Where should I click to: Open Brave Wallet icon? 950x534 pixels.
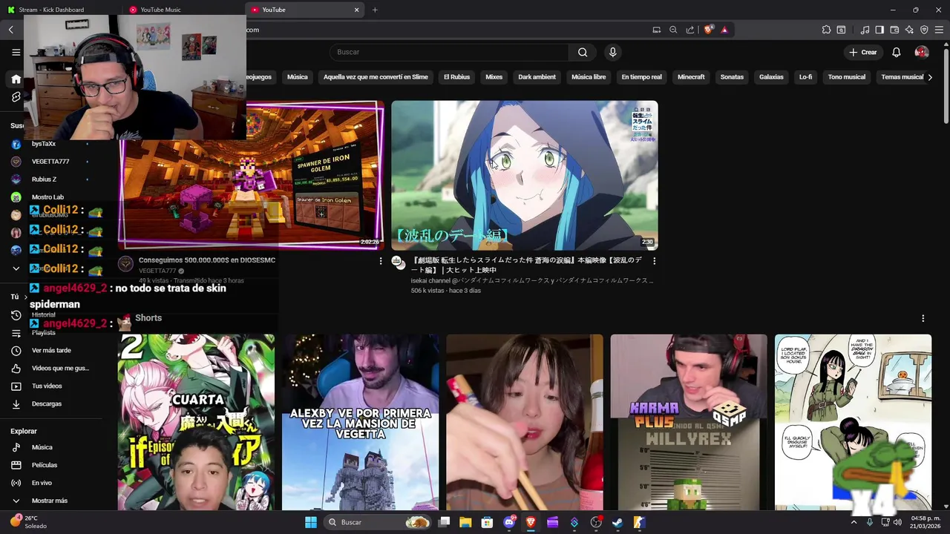coord(894,30)
